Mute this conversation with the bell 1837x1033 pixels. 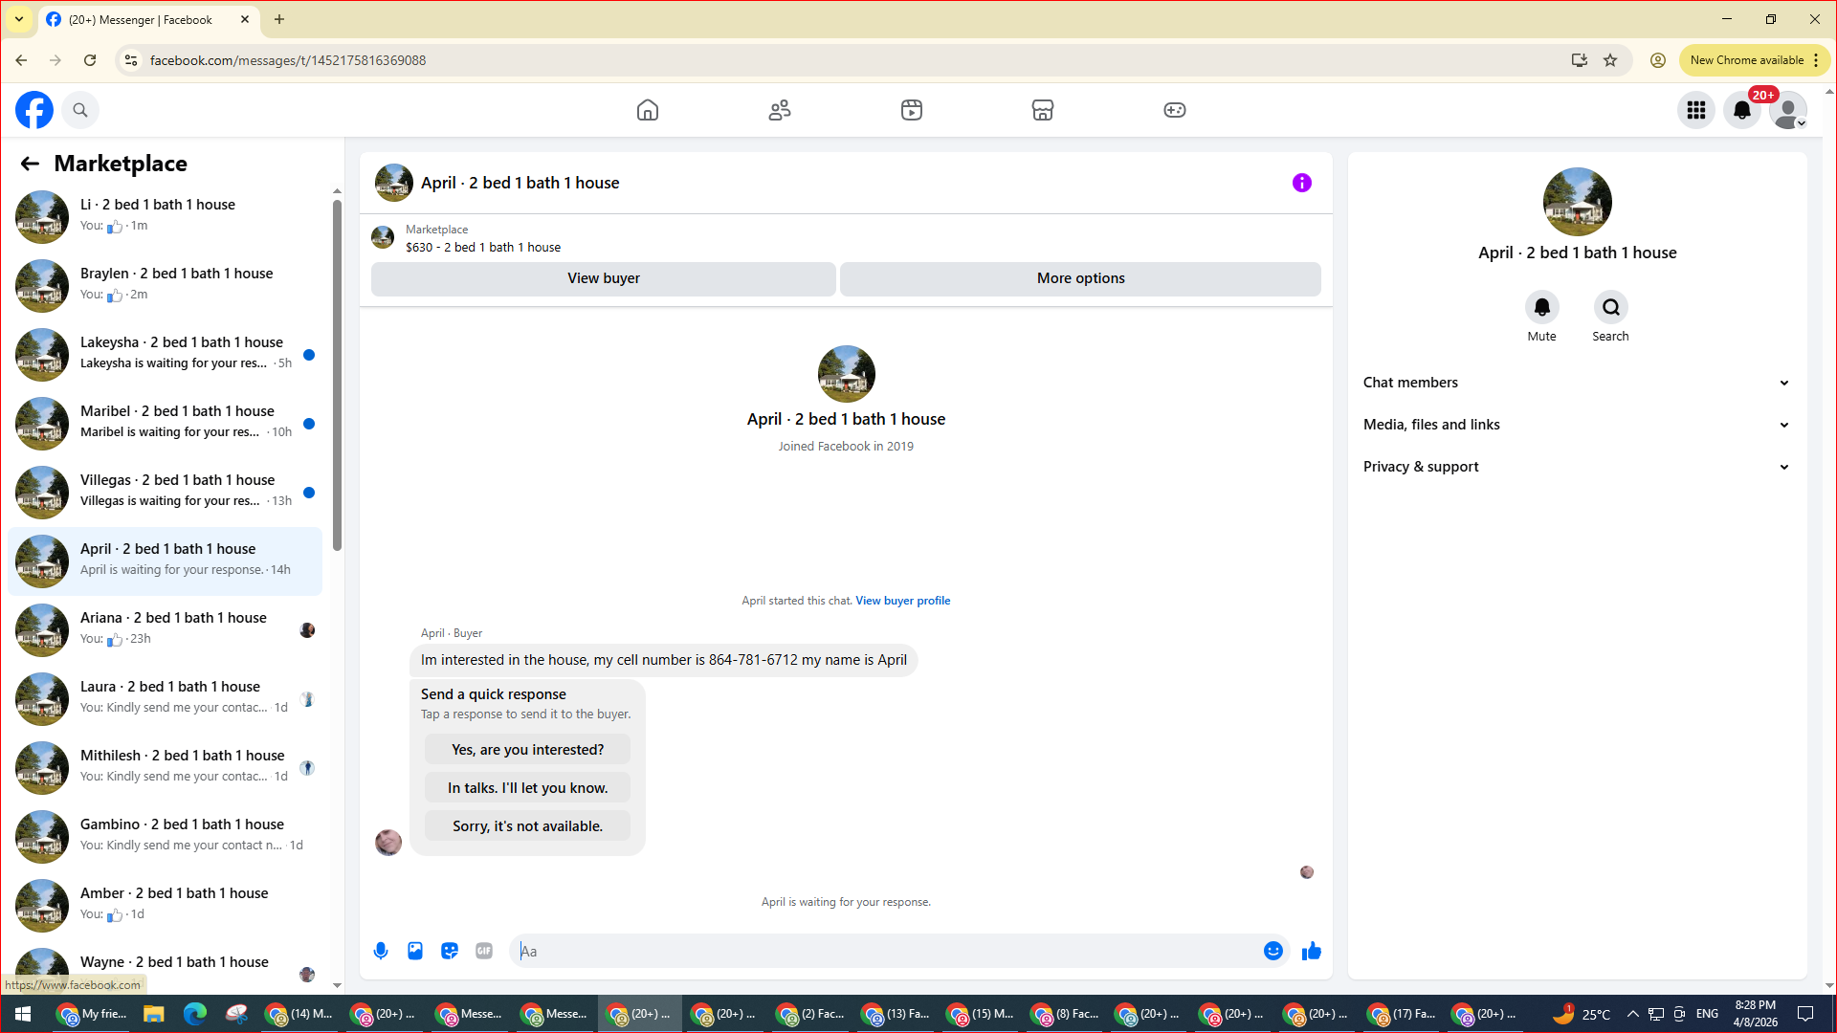(x=1541, y=307)
